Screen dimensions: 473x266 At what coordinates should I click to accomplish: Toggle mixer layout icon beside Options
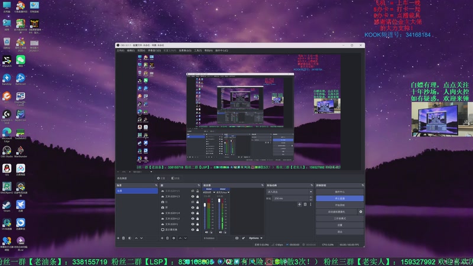(237, 238)
